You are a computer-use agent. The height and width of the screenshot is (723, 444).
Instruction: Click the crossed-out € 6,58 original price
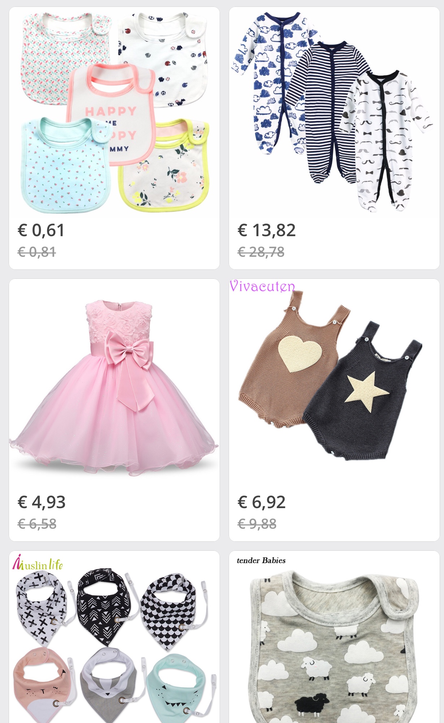37,524
